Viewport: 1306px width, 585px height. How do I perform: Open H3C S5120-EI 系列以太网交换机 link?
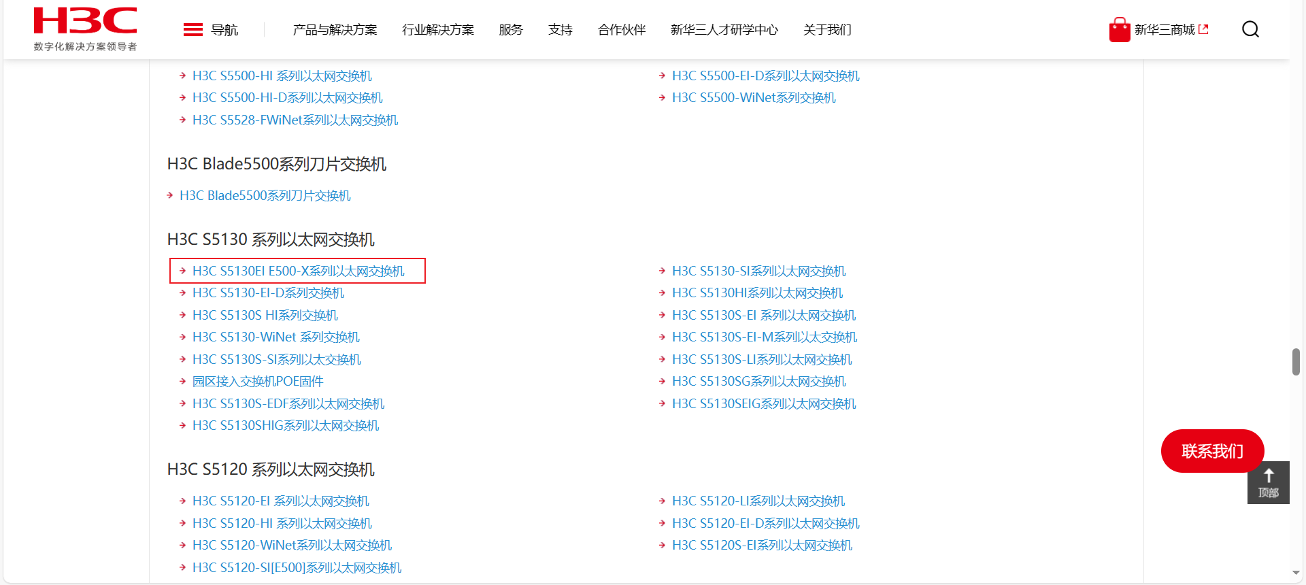(x=281, y=501)
